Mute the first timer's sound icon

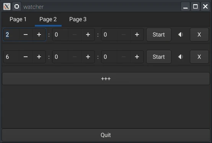point(181,35)
